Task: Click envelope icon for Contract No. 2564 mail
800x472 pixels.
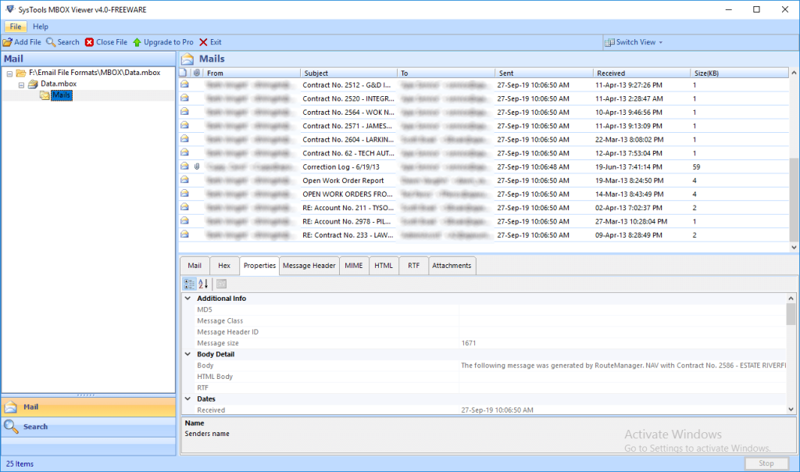Action: pos(184,112)
